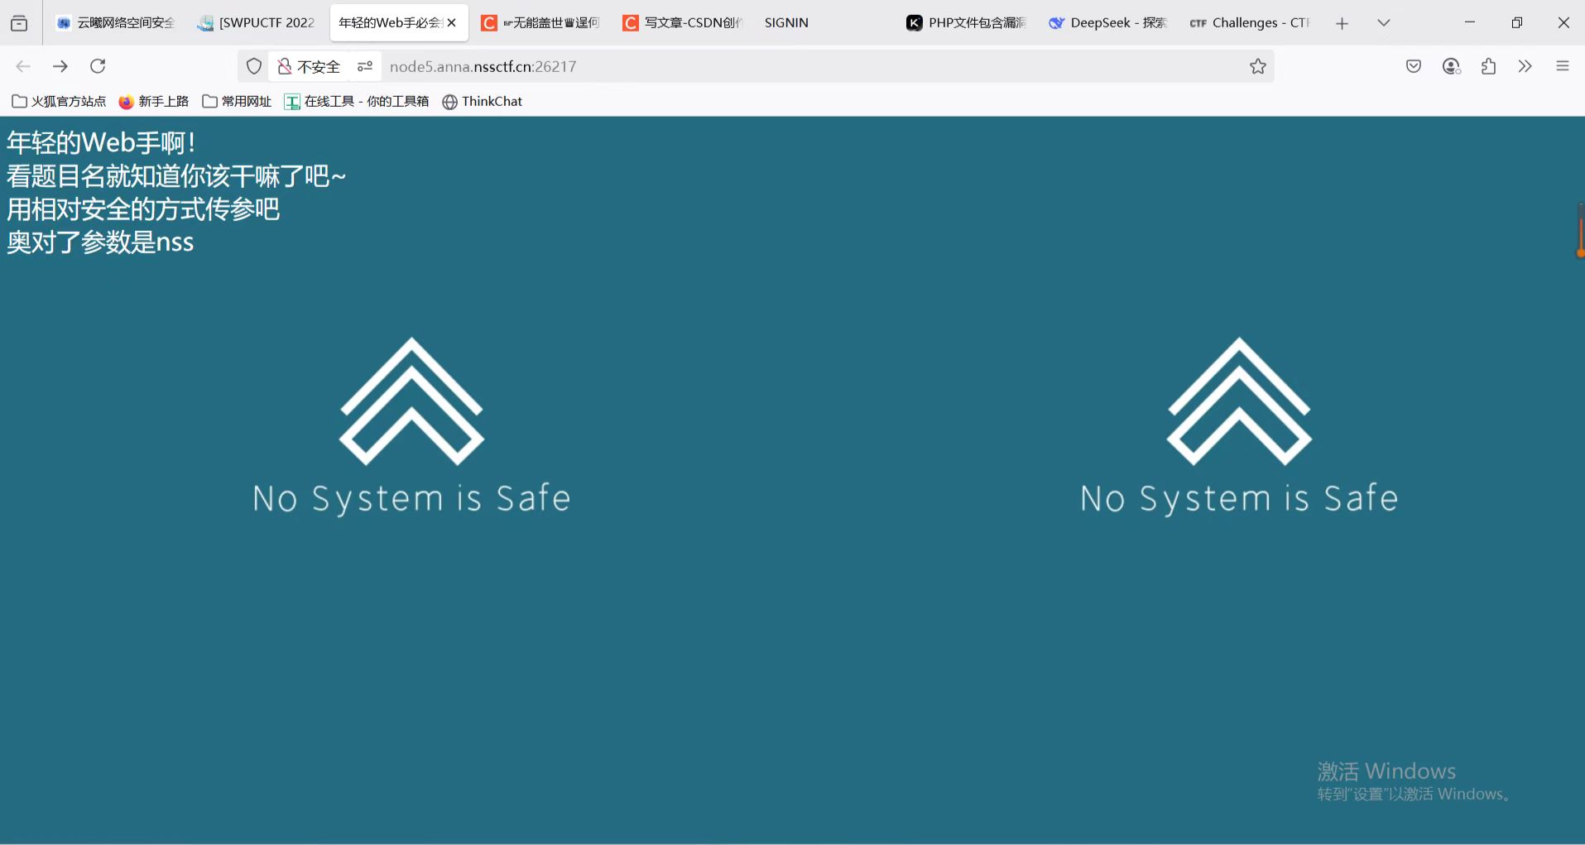Image resolution: width=1585 pixels, height=845 pixels.
Task: Switch to the DeepSeek tab
Action: point(1108,23)
